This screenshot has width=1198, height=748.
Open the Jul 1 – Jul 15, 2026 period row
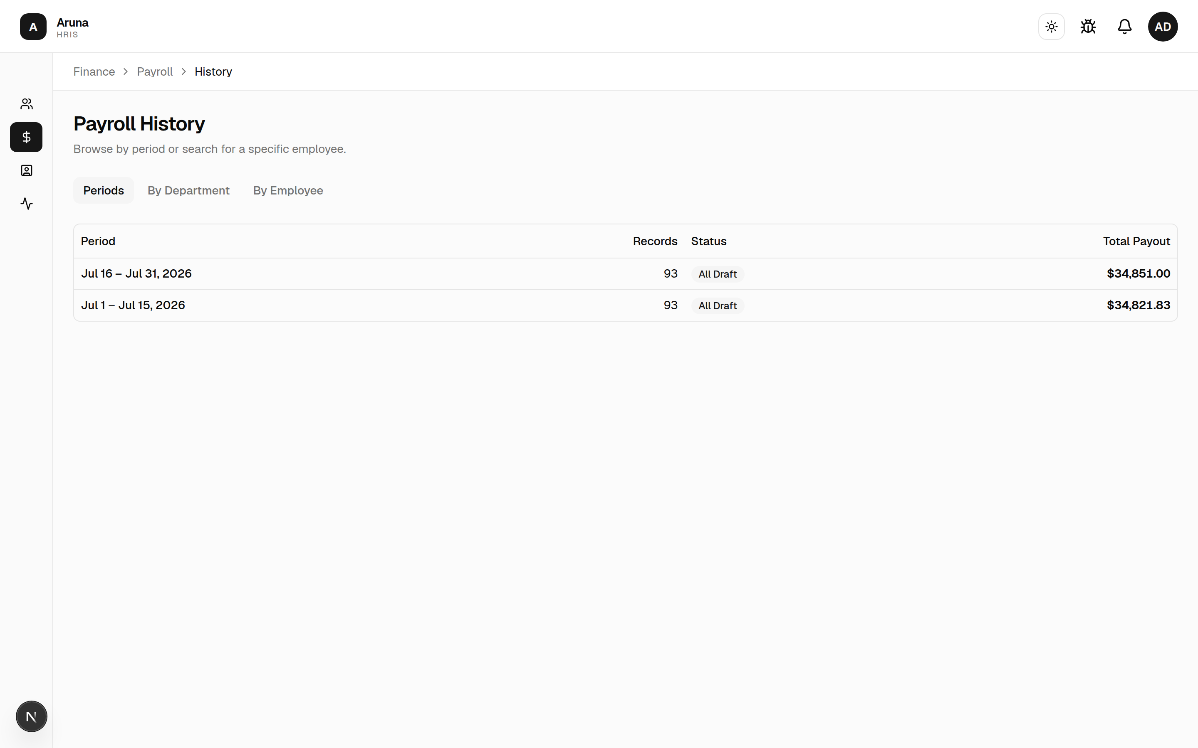(x=625, y=305)
